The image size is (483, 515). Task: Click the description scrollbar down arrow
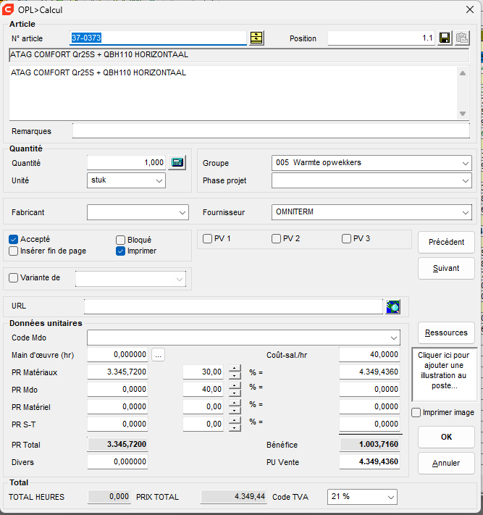coord(463,114)
